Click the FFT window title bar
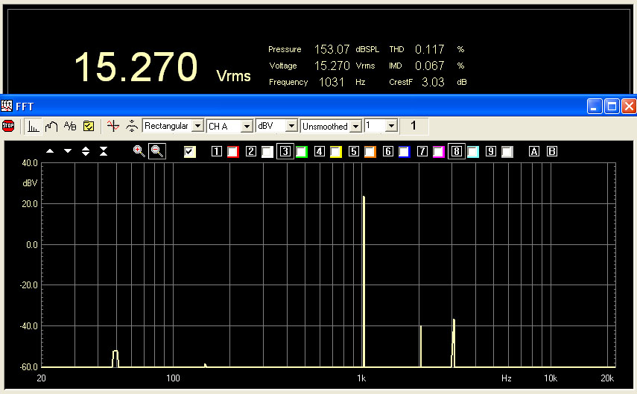Viewport: 637px width, 394px height. pos(298,107)
